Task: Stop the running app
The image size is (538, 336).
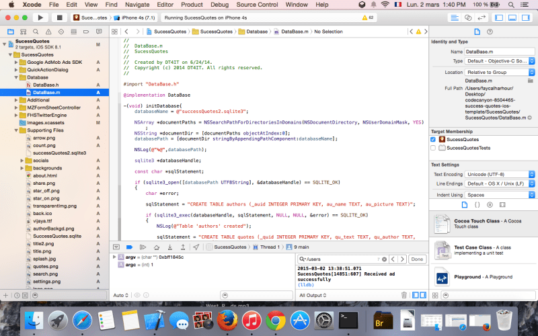Action: 59,17
